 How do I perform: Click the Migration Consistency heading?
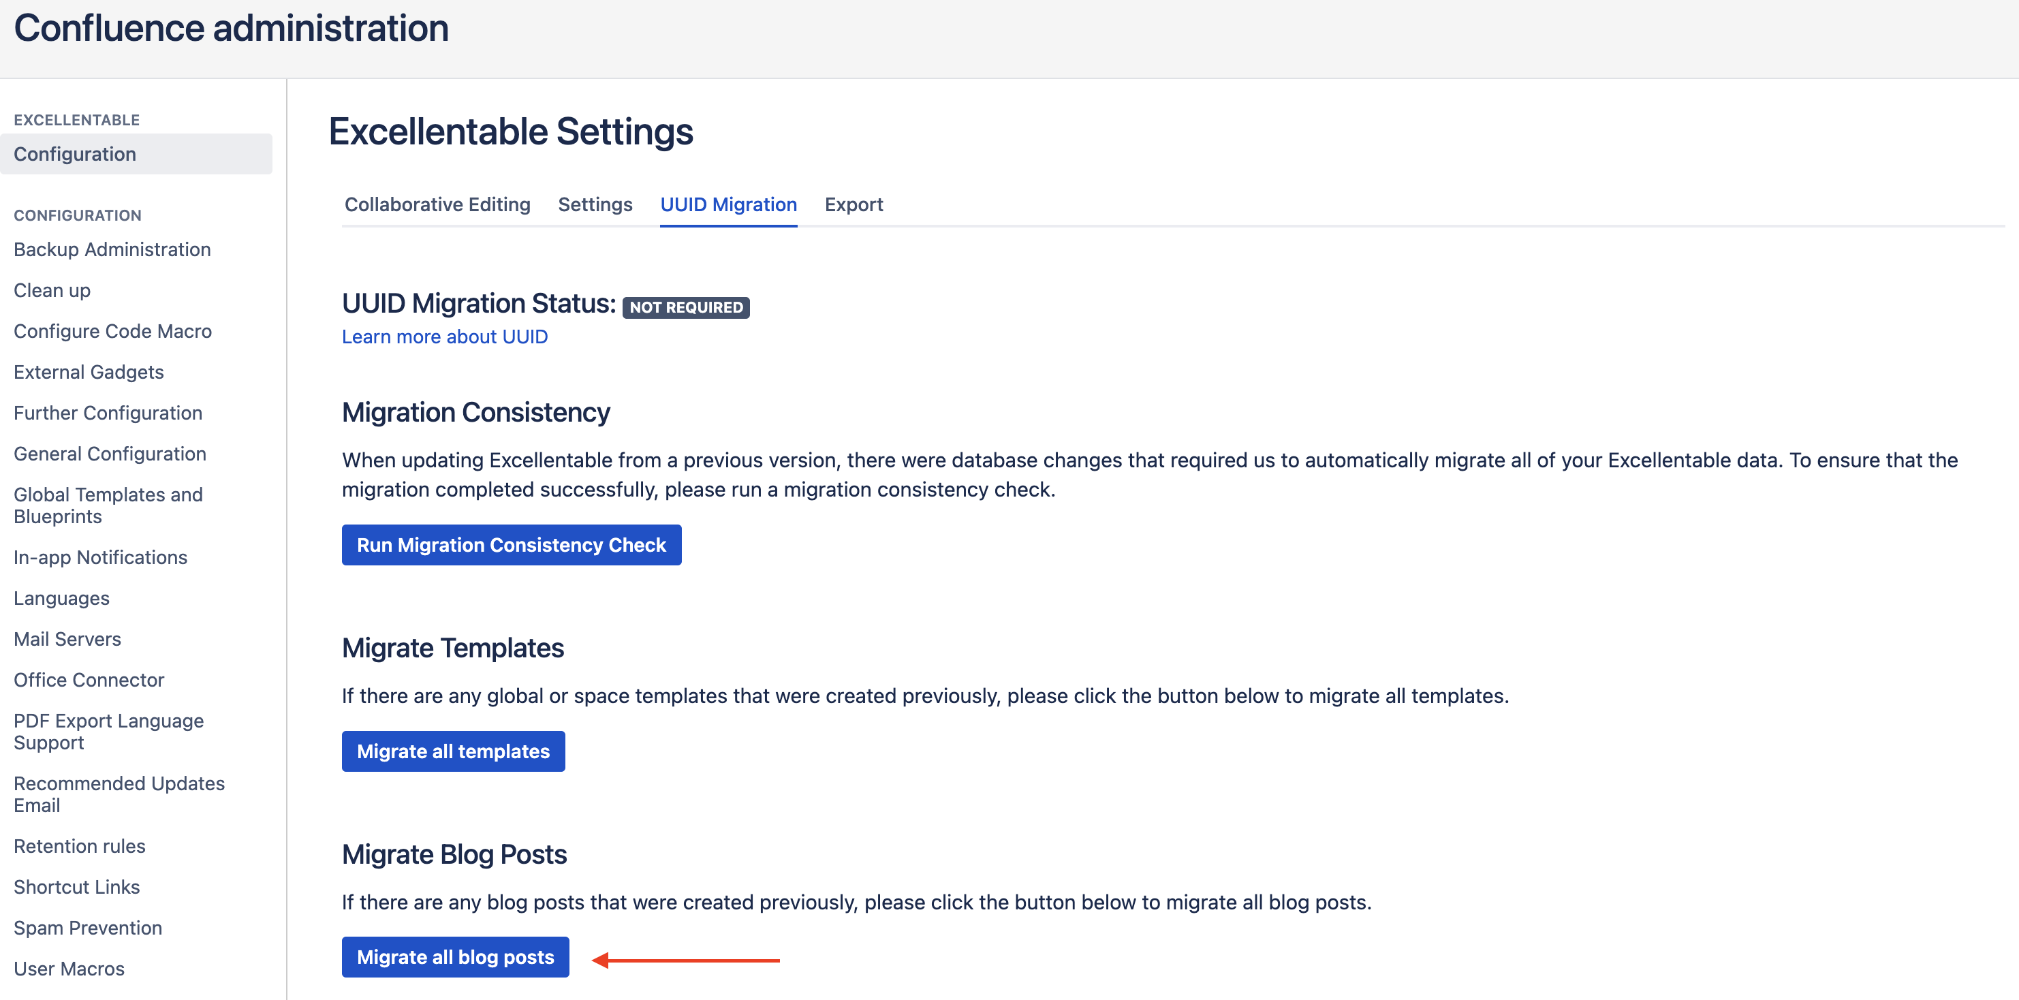coord(475,411)
